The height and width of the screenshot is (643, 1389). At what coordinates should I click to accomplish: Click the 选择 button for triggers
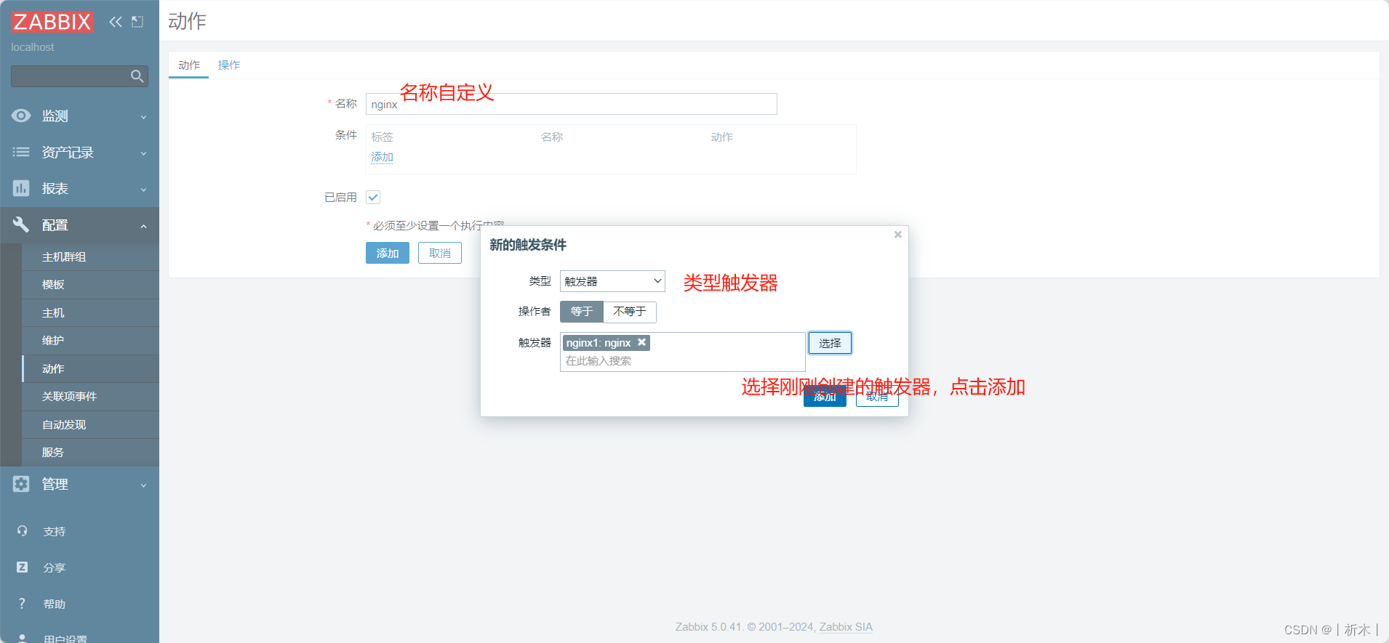830,343
